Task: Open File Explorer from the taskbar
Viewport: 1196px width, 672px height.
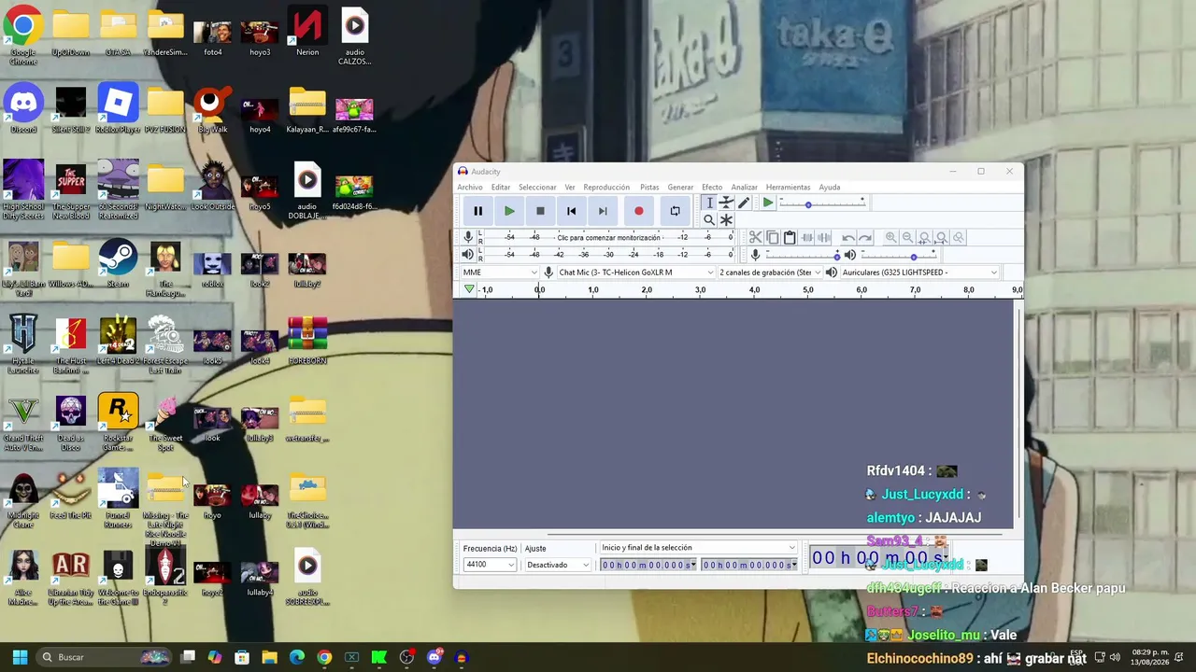Action: (x=269, y=657)
